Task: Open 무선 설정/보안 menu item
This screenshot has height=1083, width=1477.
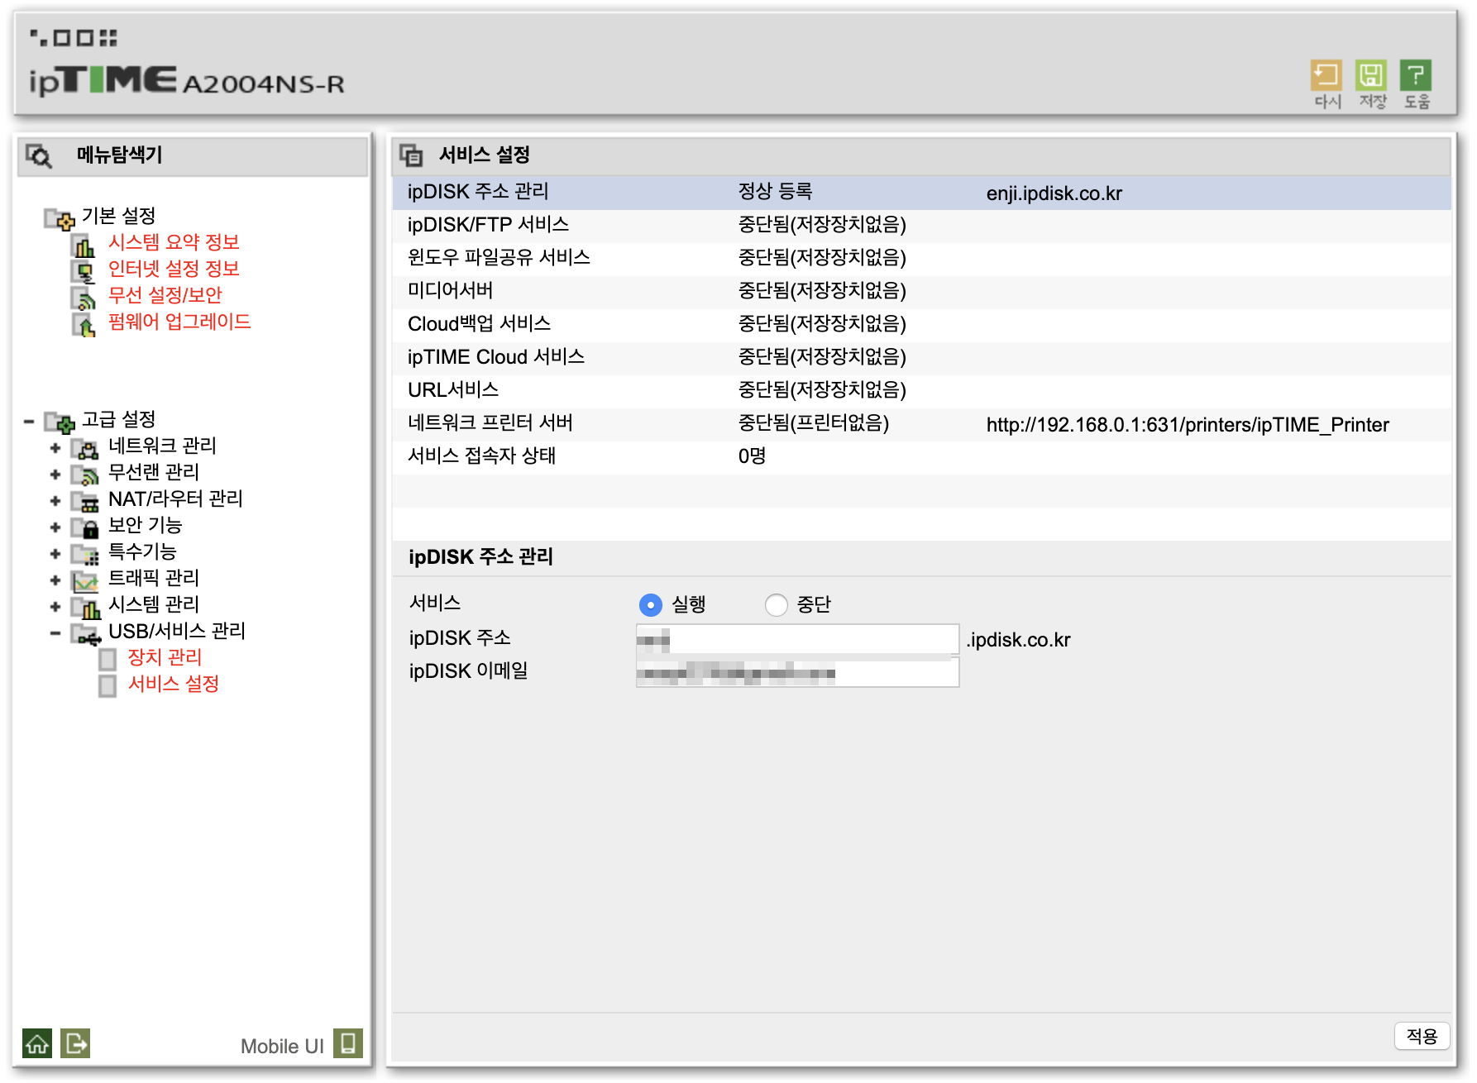Action: click(165, 295)
